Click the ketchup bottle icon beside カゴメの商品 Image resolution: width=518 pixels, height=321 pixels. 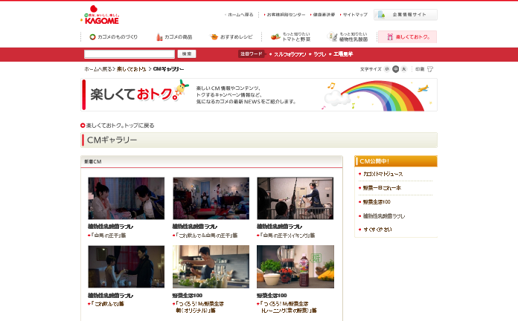click(x=159, y=37)
